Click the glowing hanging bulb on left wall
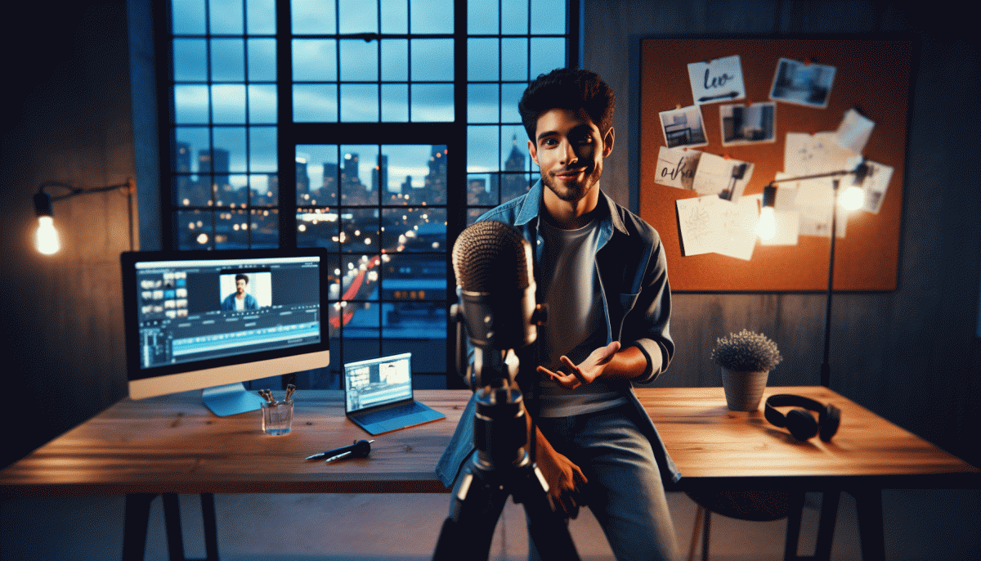This screenshot has height=561, width=981. pyautogui.click(x=47, y=233)
